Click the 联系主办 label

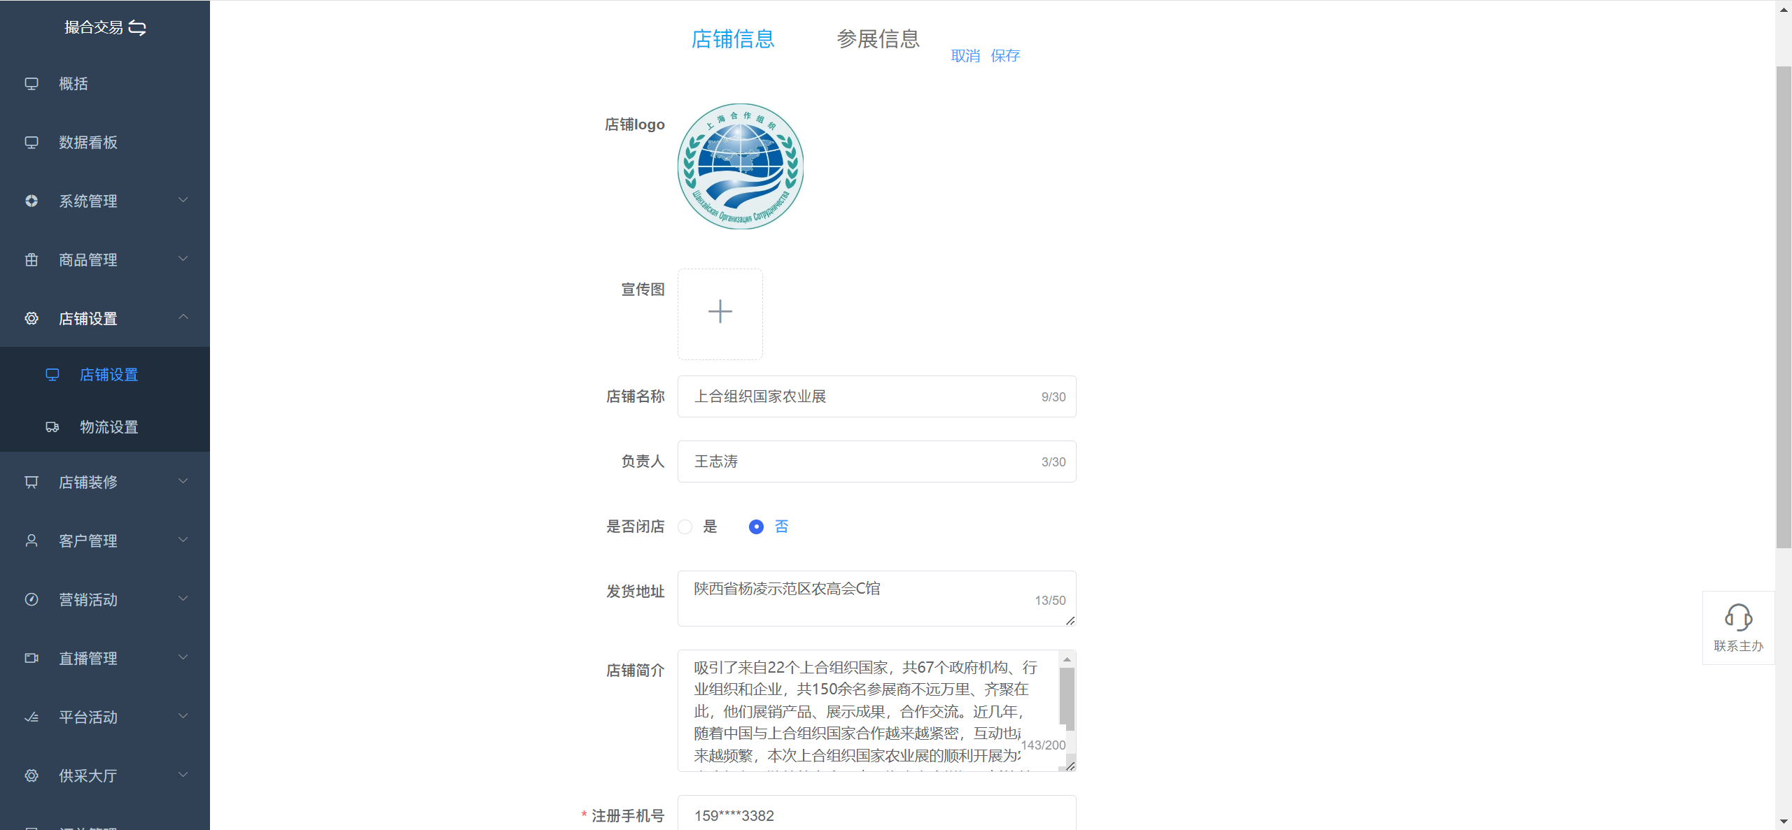click(x=1738, y=646)
